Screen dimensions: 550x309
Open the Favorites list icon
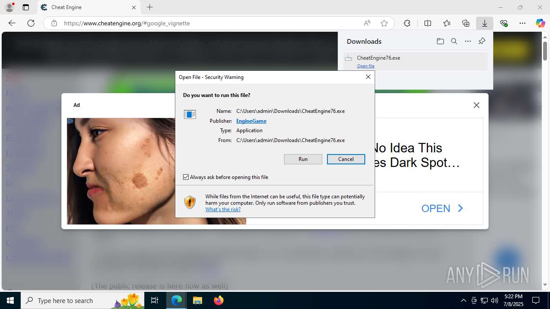tap(447, 23)
